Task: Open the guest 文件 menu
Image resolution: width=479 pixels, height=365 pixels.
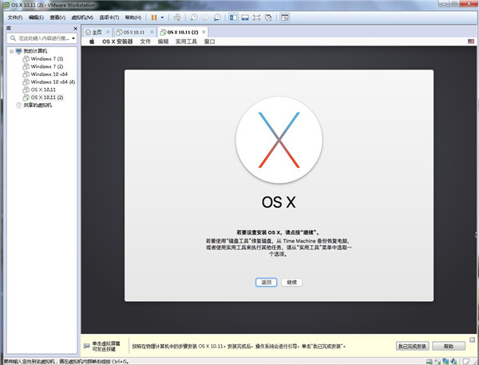Action: click(x=145, y=42)
